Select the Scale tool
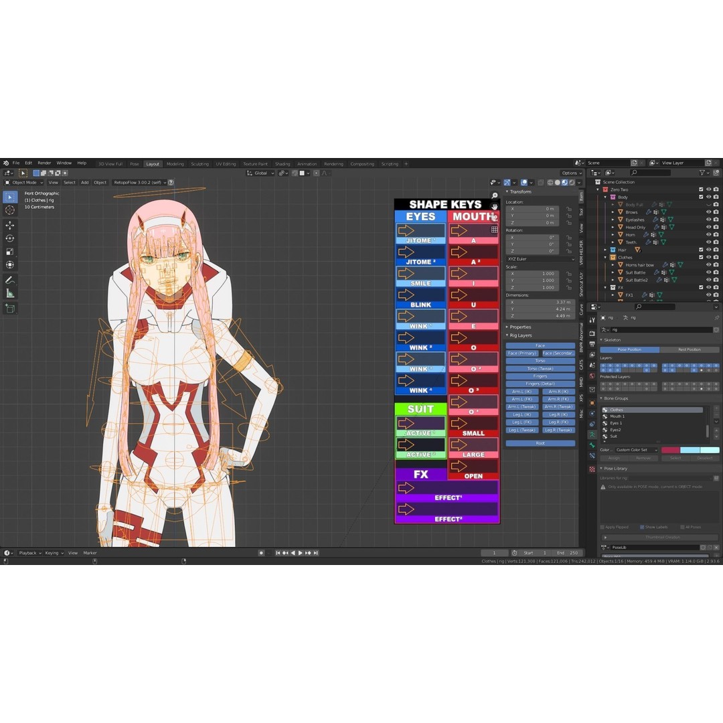This screenshot has height=723, width=723. coord(9,252)
